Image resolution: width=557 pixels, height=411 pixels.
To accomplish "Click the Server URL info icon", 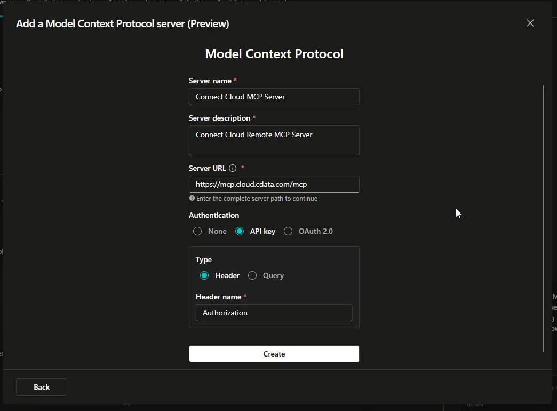I will 233,168.
